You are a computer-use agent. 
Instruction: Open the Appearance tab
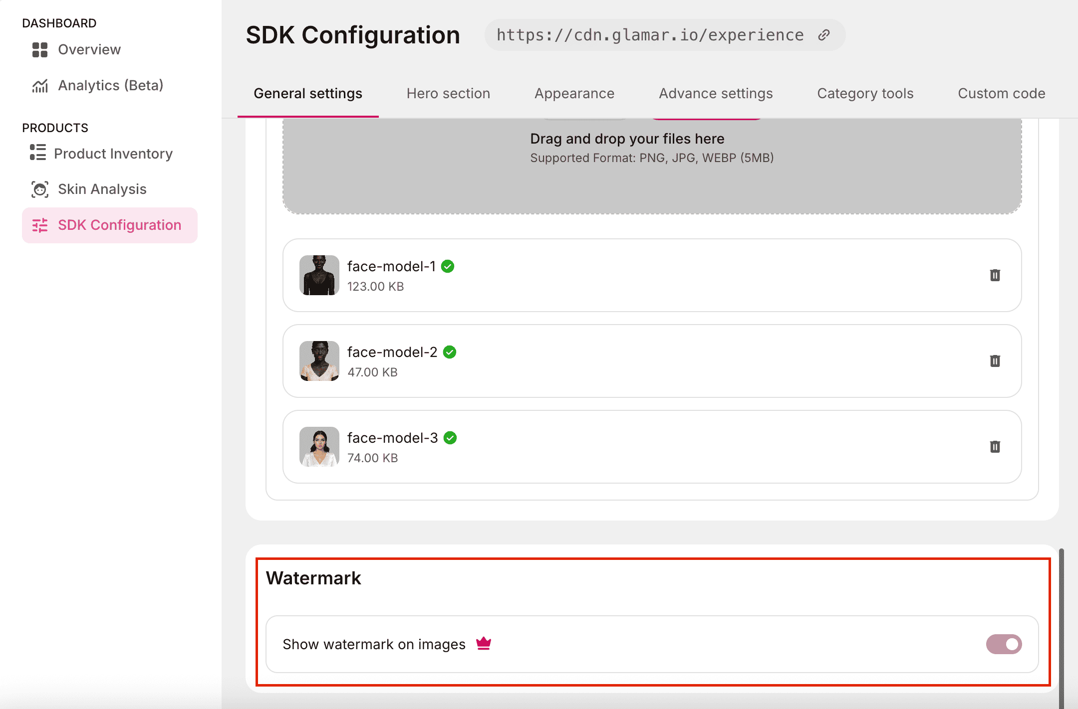tap(574, 94)
